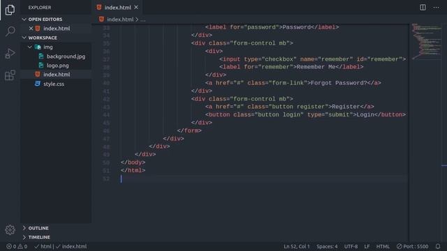The image size is (447, 251).
Task: Click the workspace index.html file icon
Action: click(37, 75)
